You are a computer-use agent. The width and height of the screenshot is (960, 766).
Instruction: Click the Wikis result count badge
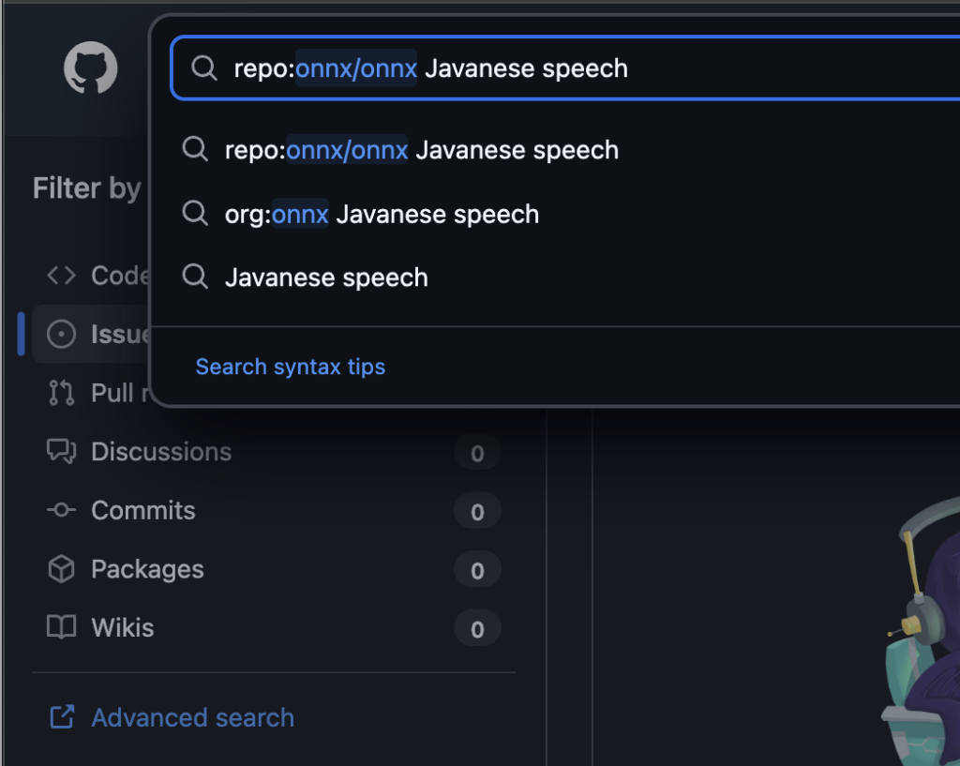point(477,628)
